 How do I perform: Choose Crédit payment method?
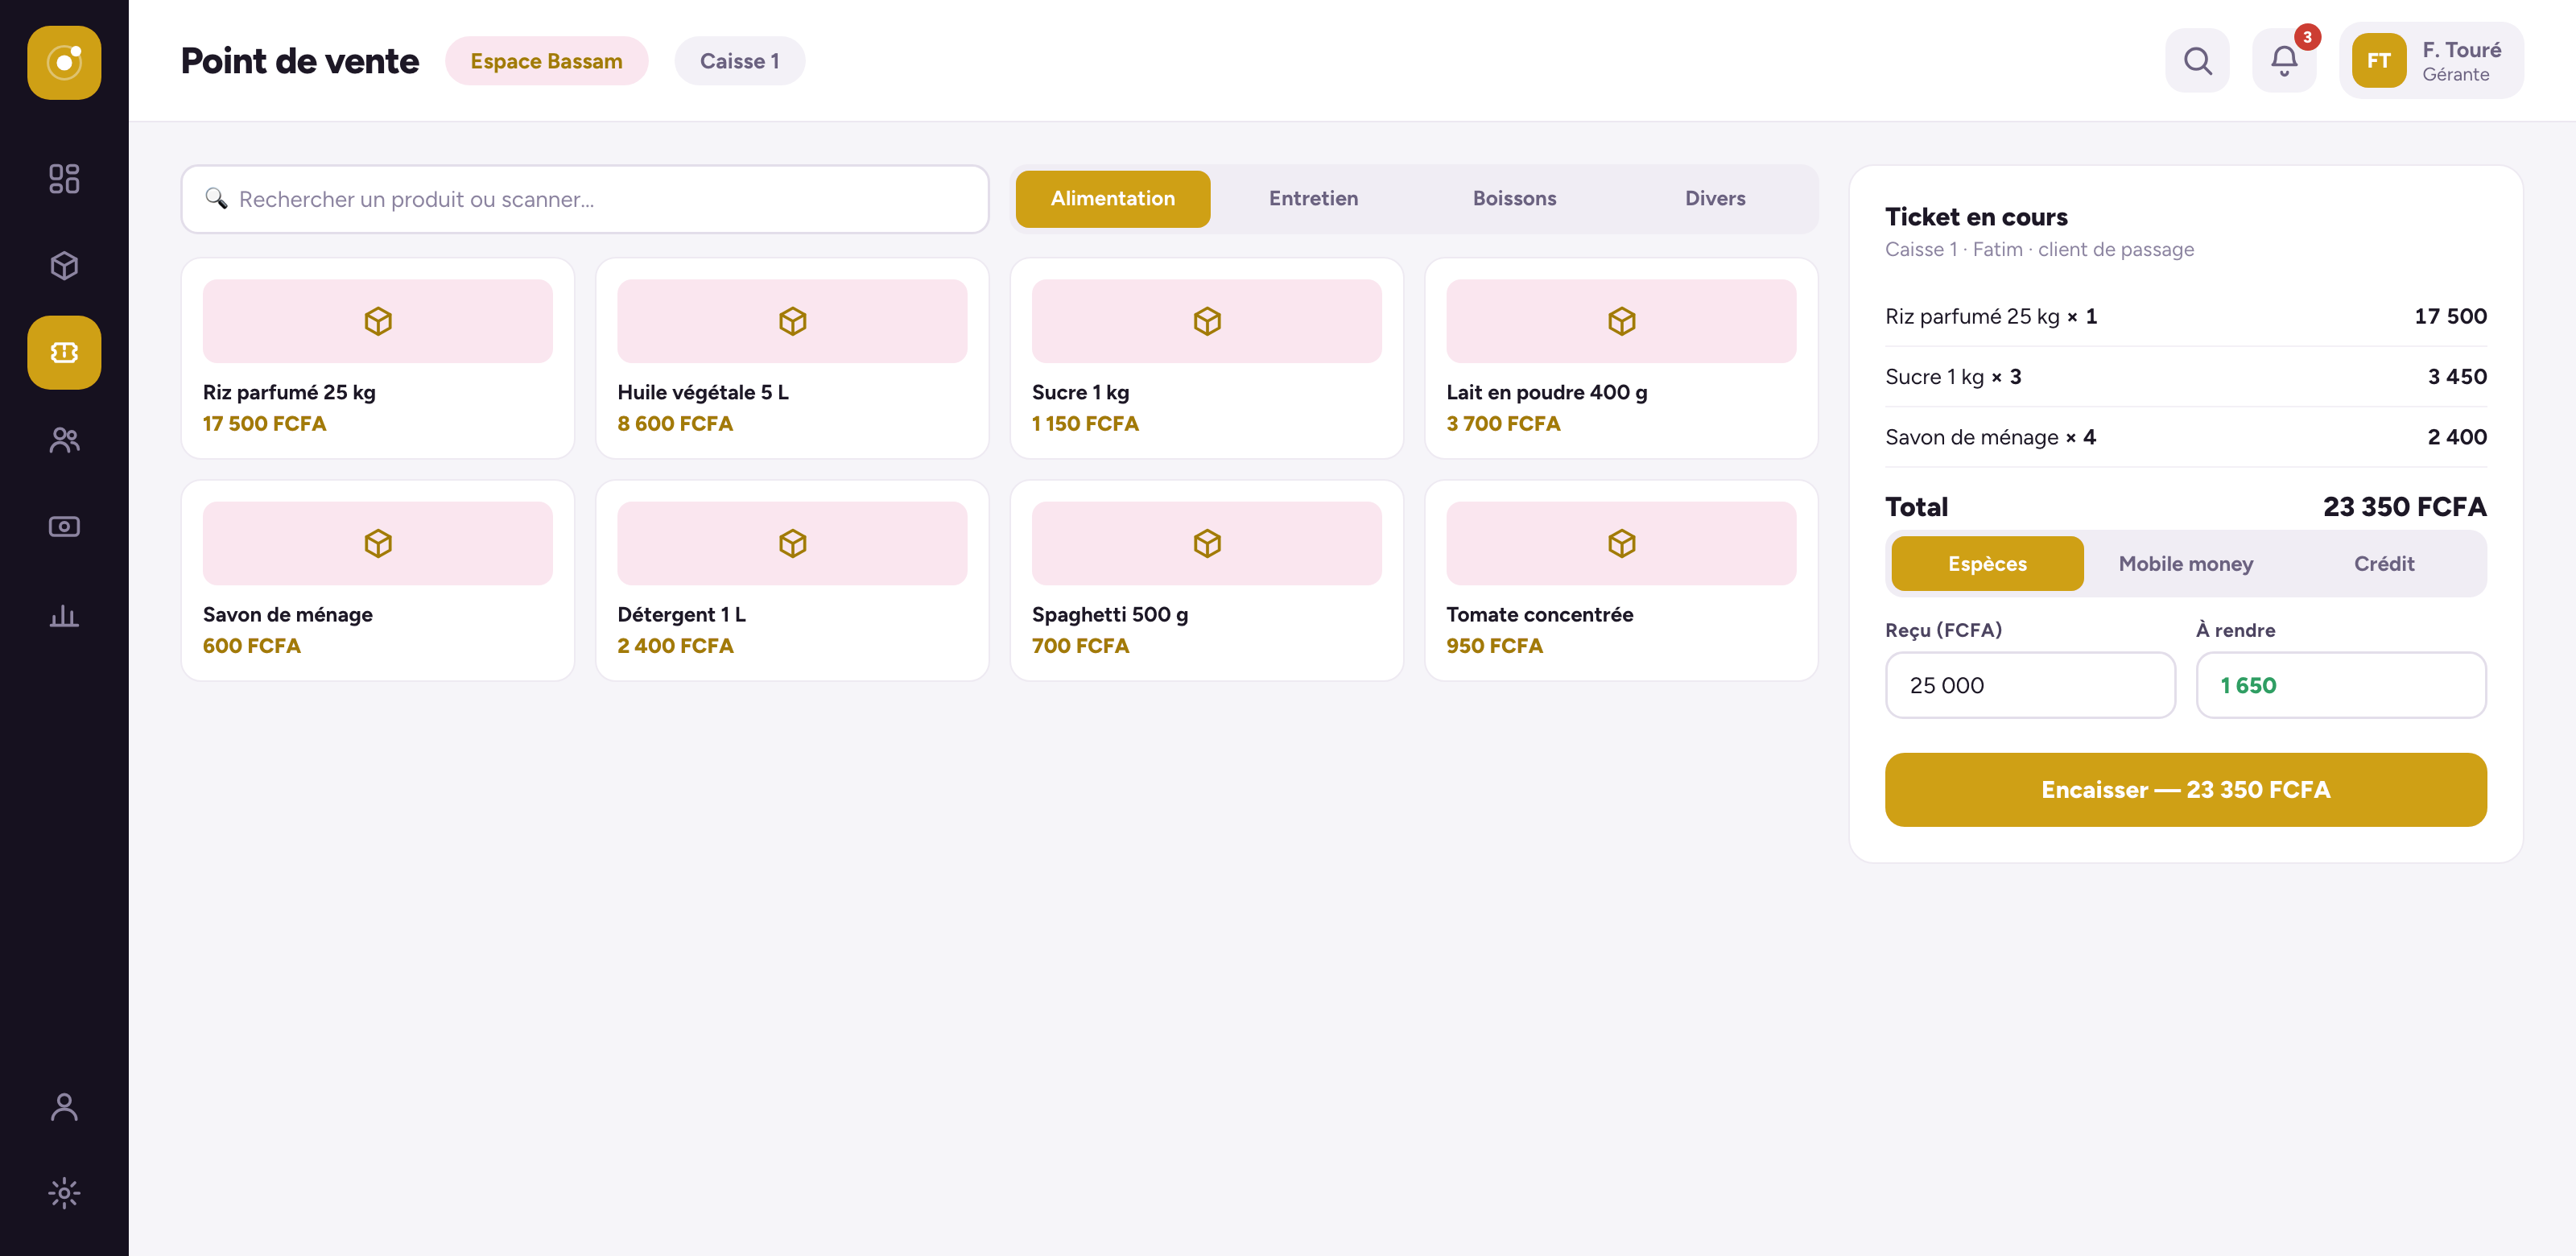point(2384,564)
